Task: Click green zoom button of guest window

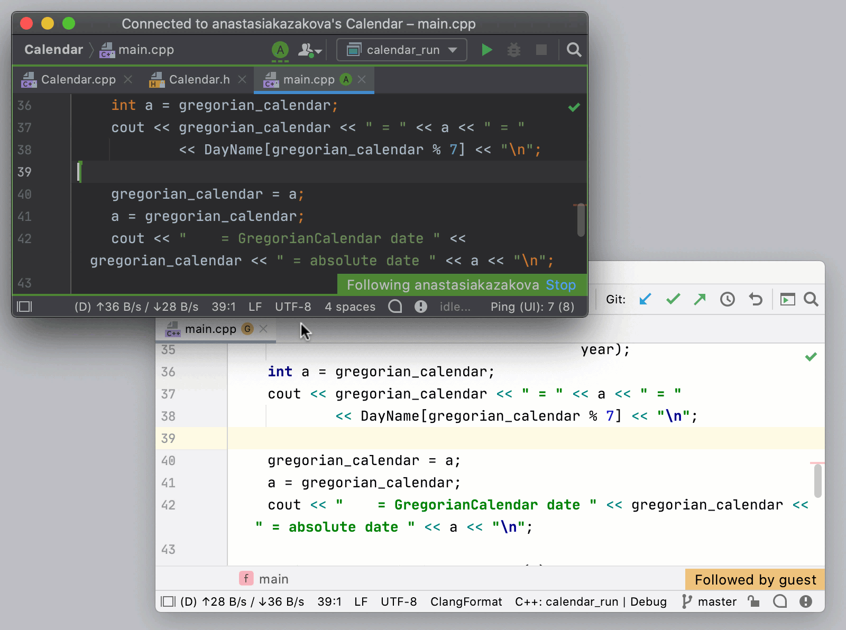Action: (69, 23)
